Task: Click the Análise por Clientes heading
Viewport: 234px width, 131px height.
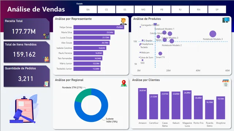Action: [146, 80]
